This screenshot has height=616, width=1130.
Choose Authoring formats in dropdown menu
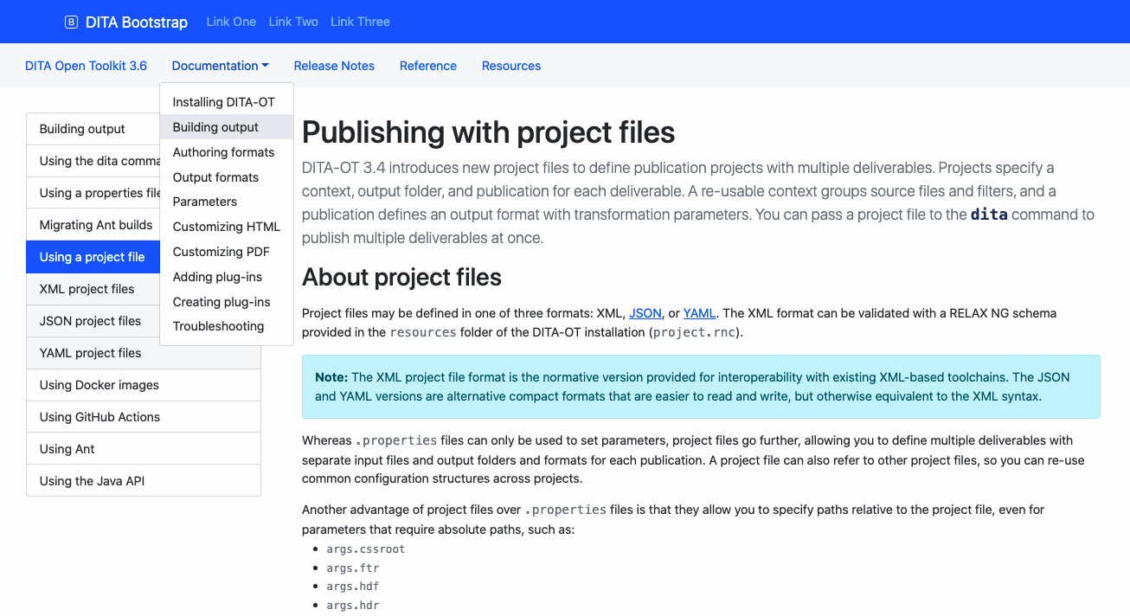click(223, 152)
